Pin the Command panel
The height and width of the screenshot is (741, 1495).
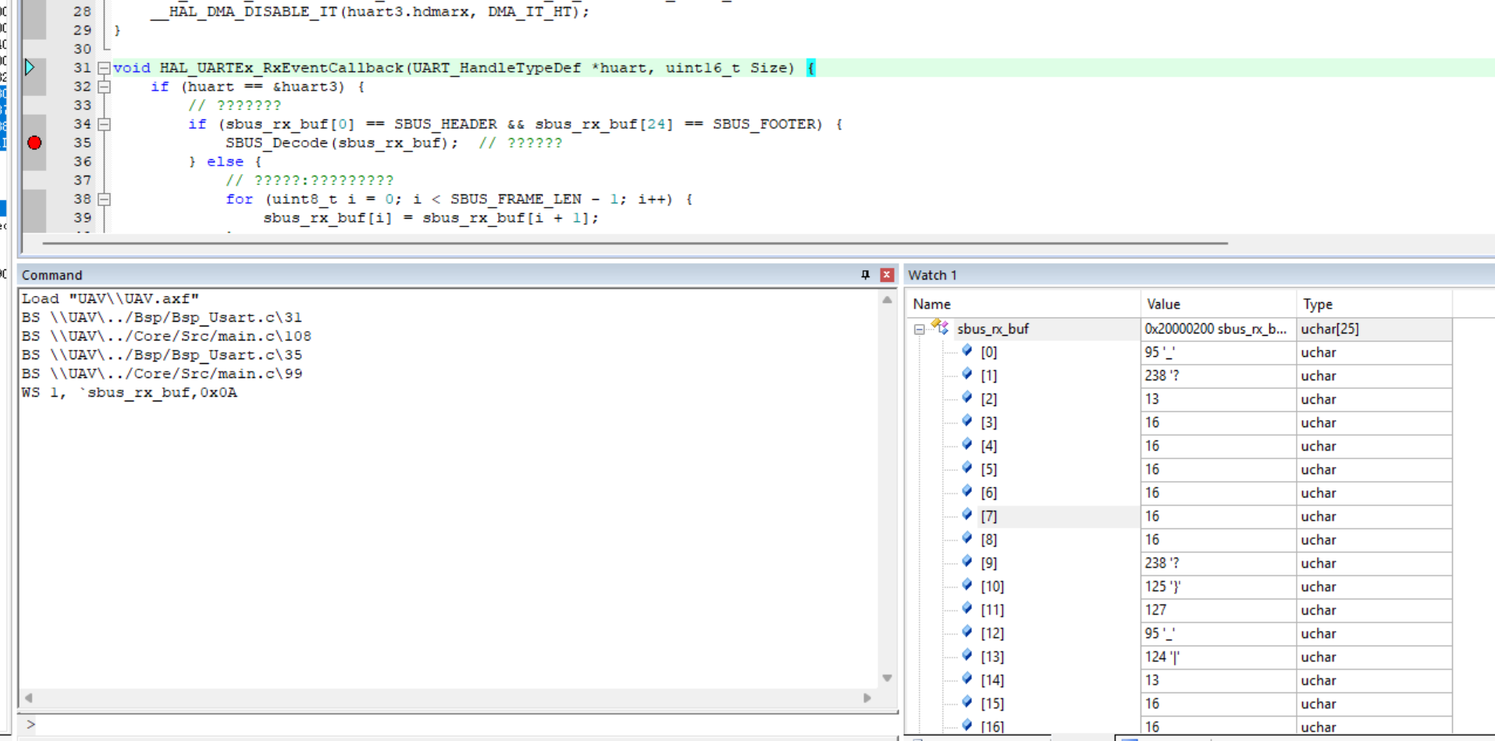865,275
